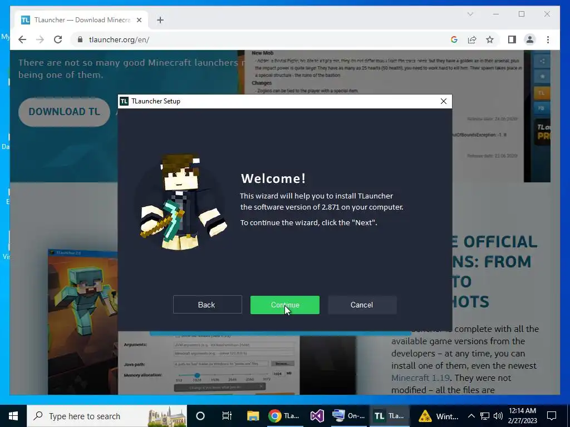Open Task View on taskbar
Image resolution: width=570 pixels, height=427 pixels.
(227, 416)
